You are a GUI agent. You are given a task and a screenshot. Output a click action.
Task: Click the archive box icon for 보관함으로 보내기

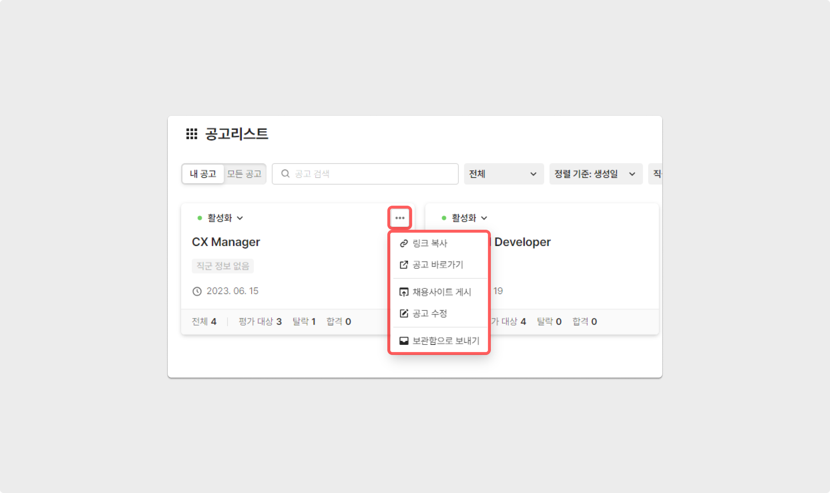click(x=404, y=341)
